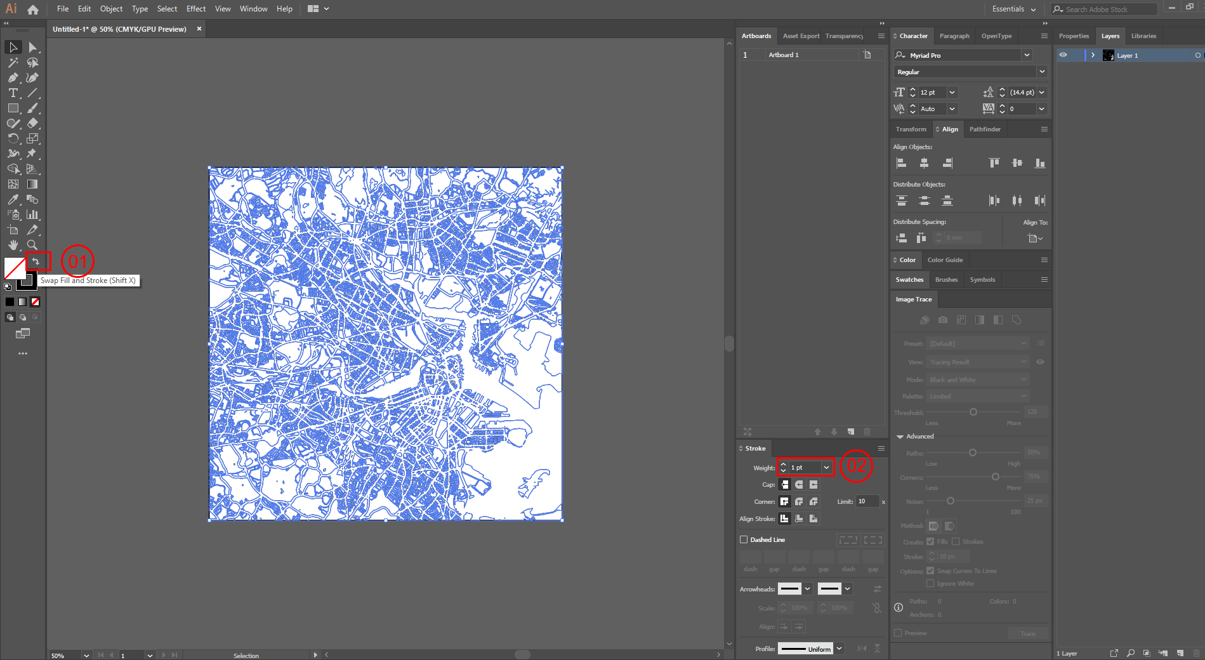Select the Zoom tool
This screenshot has height=660, width=1205.
[32, 245]
